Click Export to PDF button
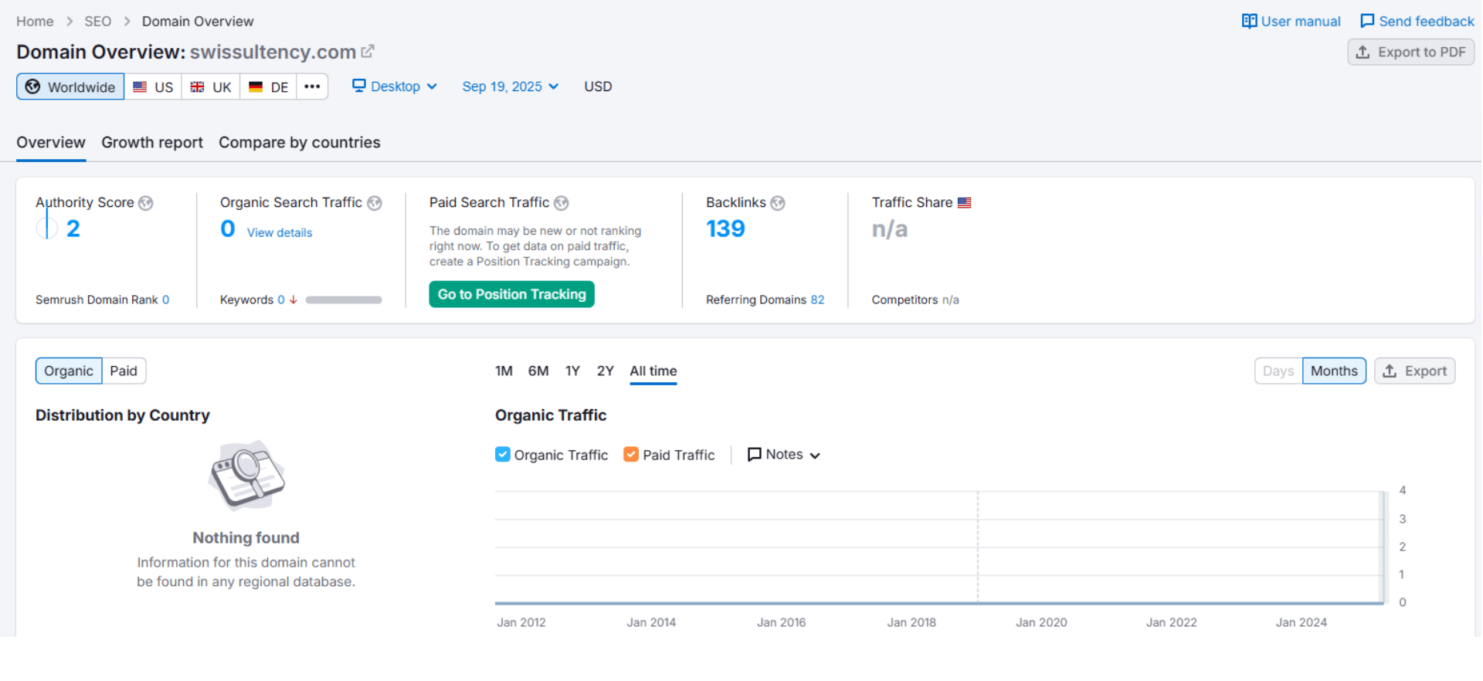1483x681 pixels. pos(1411,52)
